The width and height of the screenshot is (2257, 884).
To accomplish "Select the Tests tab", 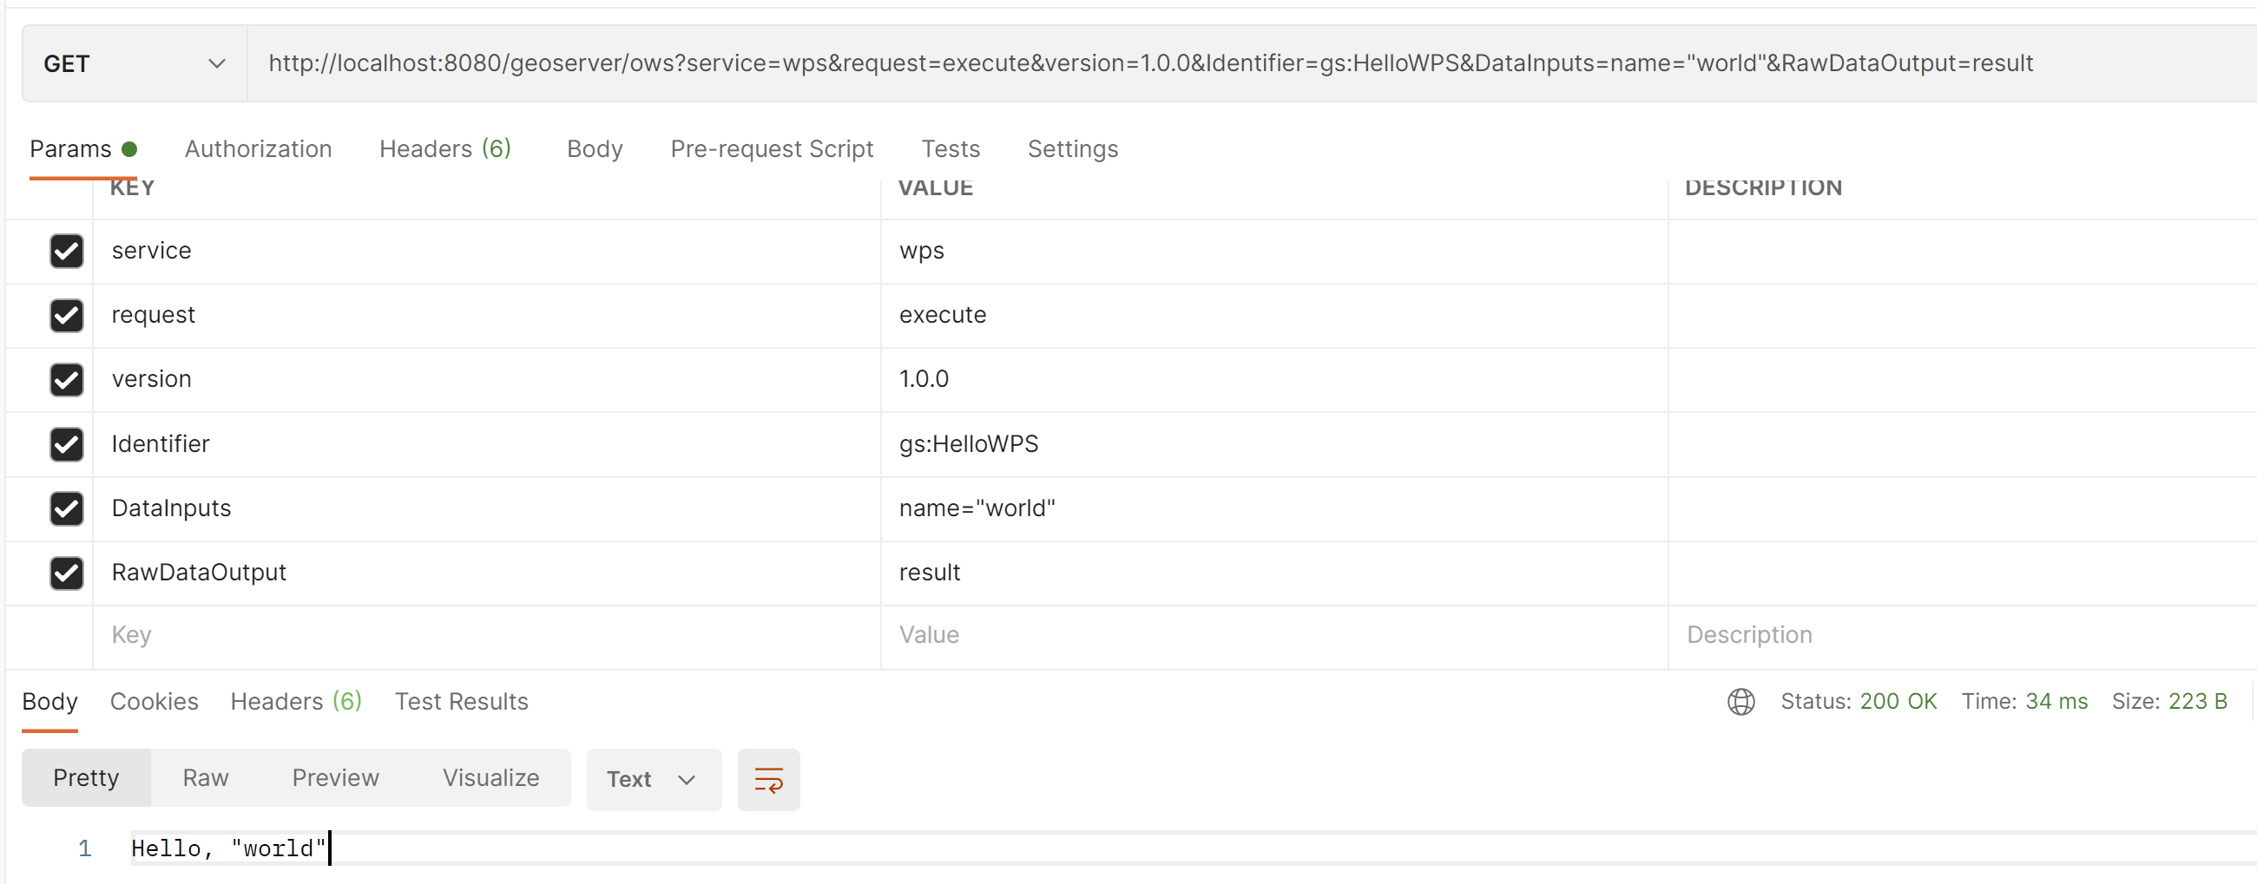I will coord(950,149).
